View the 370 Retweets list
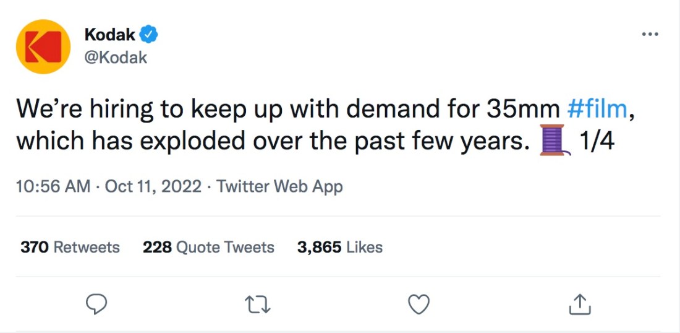Screen dimensions: 680x333 click(x=70, y=248)
